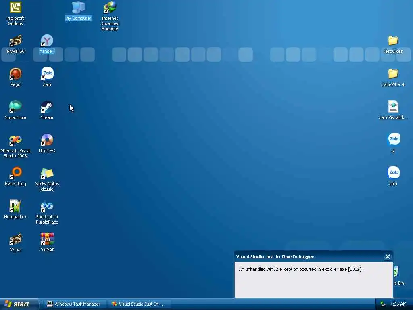Click the 4:26 AM taskbar clock
Image resolution: width=413 pixels, height=310 pixels.
click(x=398, y=304)
